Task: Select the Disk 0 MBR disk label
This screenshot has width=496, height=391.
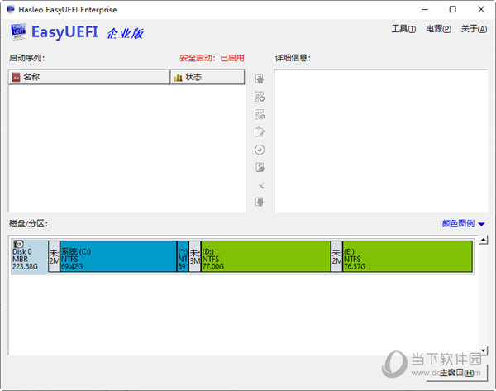Action: pyautogui.click(x=29, y=256)
